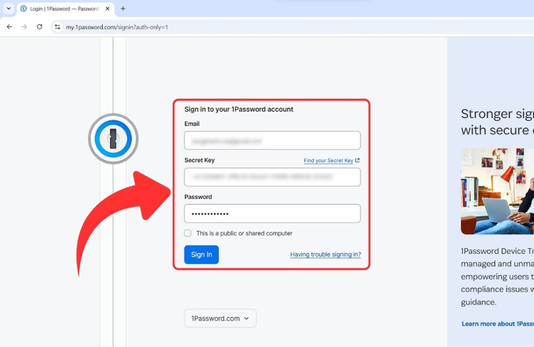Image resolution: width=534 pixels, height=347 pixels.
Task: Click the Sign In button
Action: pos(202,254)
